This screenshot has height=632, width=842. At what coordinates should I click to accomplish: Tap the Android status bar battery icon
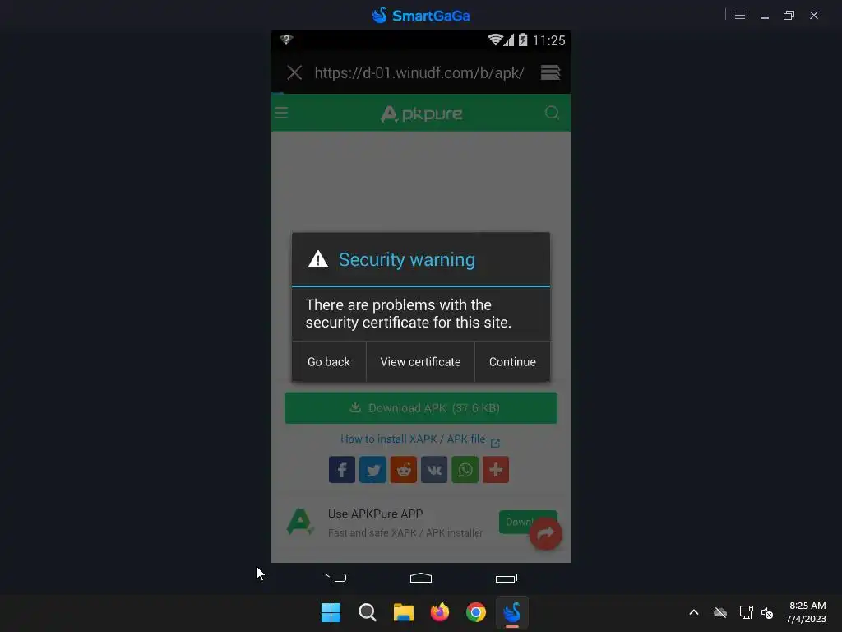[523, 39]
